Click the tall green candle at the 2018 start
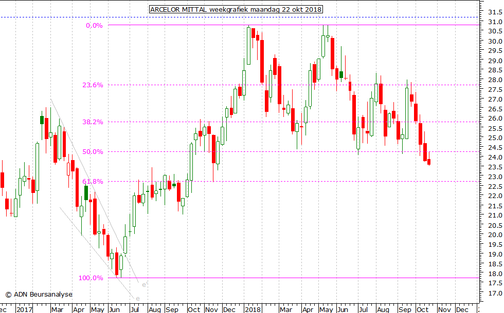Image resolution: width=504 pixels, height=313 pixels. (x=248, y=46)
